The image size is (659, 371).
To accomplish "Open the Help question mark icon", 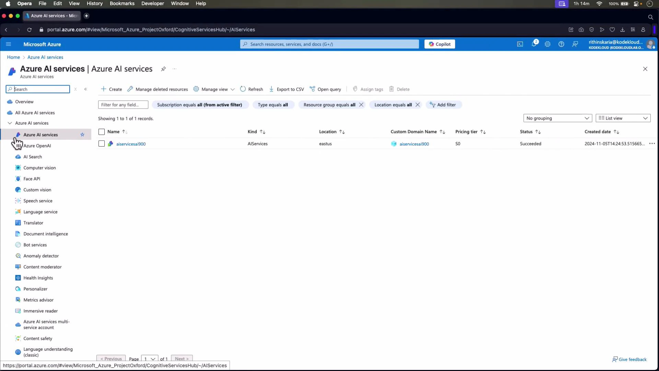I will [x=561, y=44].
